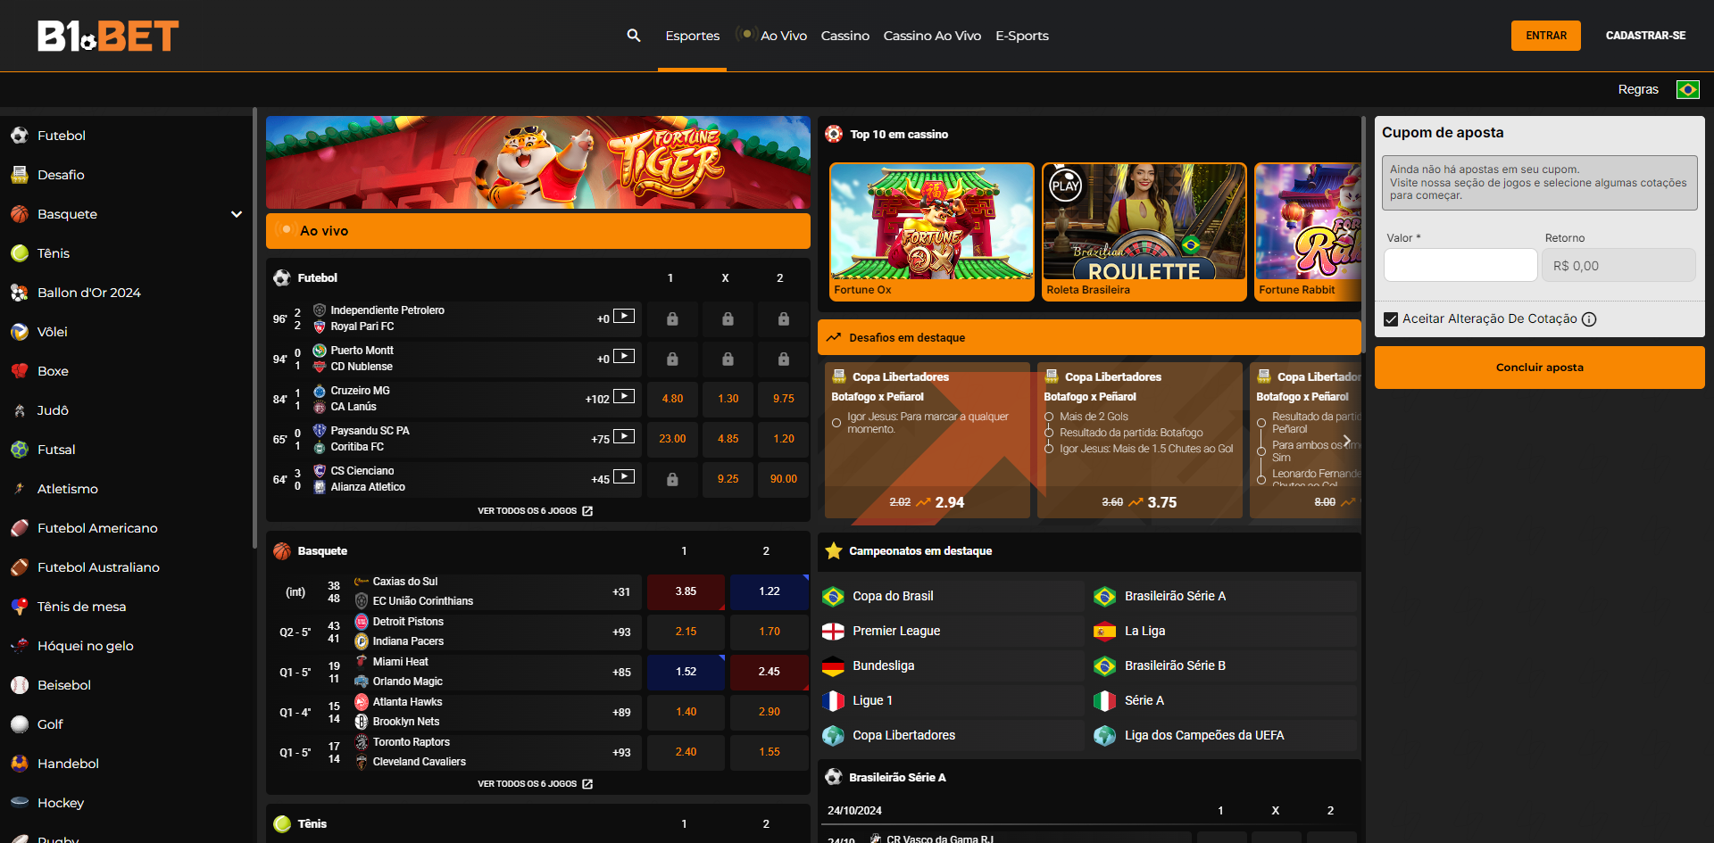Open La Liga championship
The width and height of the screenshot is (1714, 843).
1224,631
